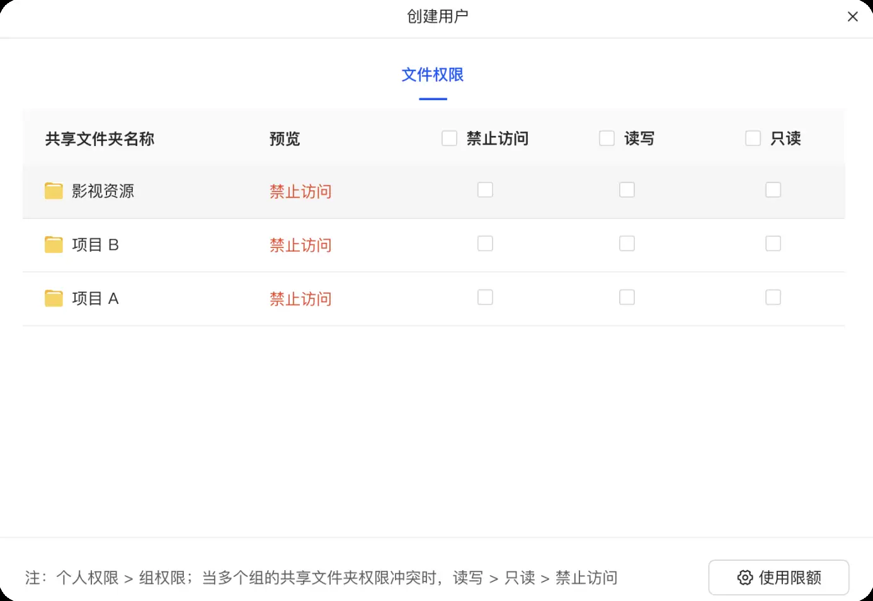Switch to the 文件权限 tab
The width and height of the screenshot is (873, 601).
[x=433, y=74]
